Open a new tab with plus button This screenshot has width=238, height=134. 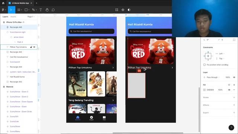coord(36,3)
